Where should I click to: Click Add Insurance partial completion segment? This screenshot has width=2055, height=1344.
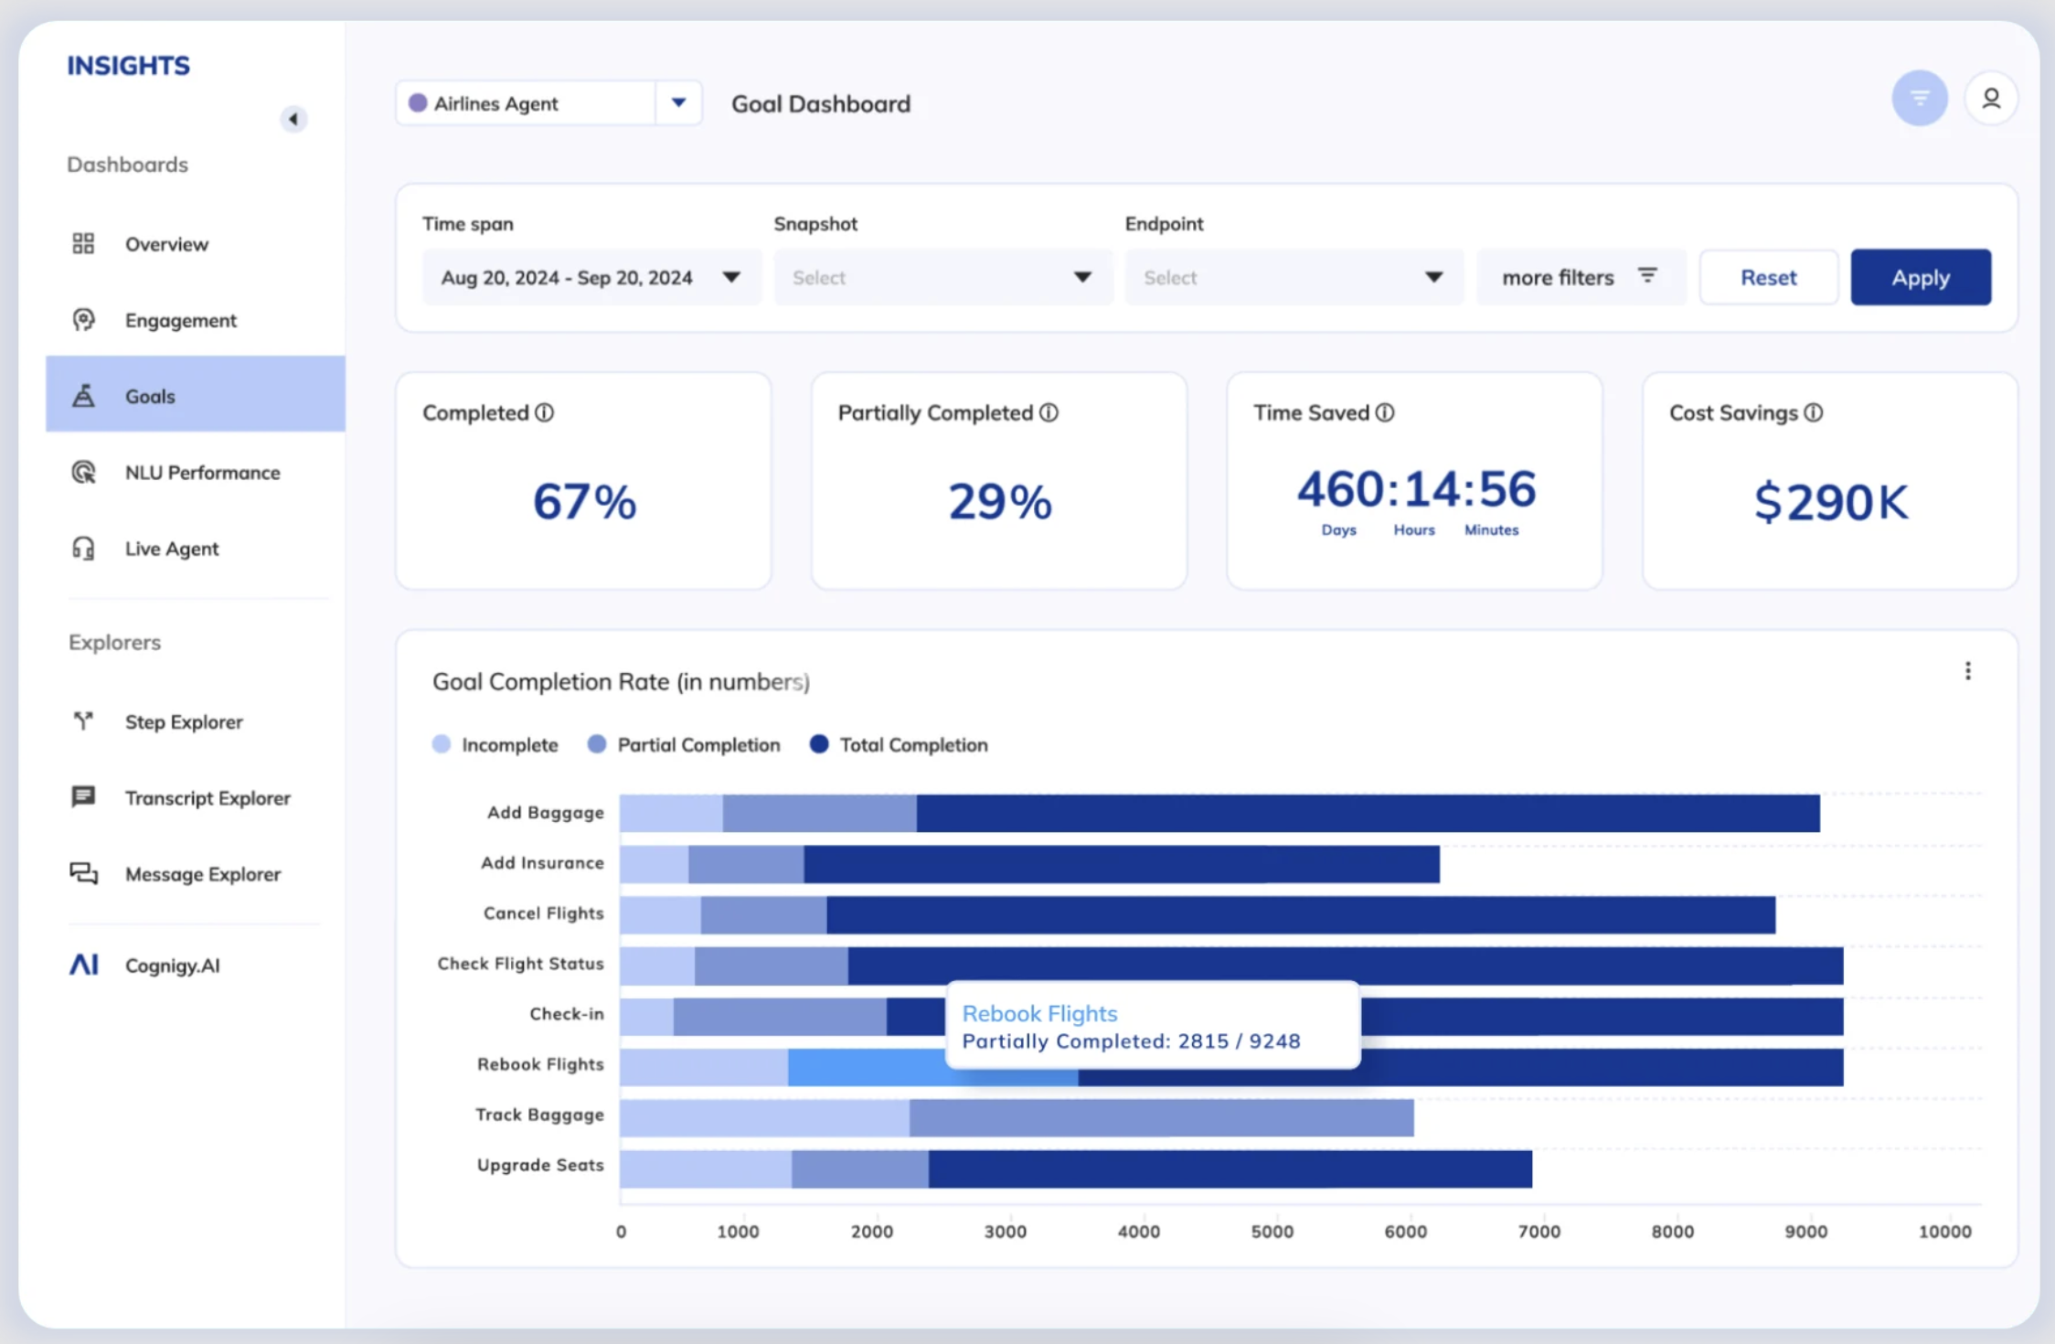[746, 864]
